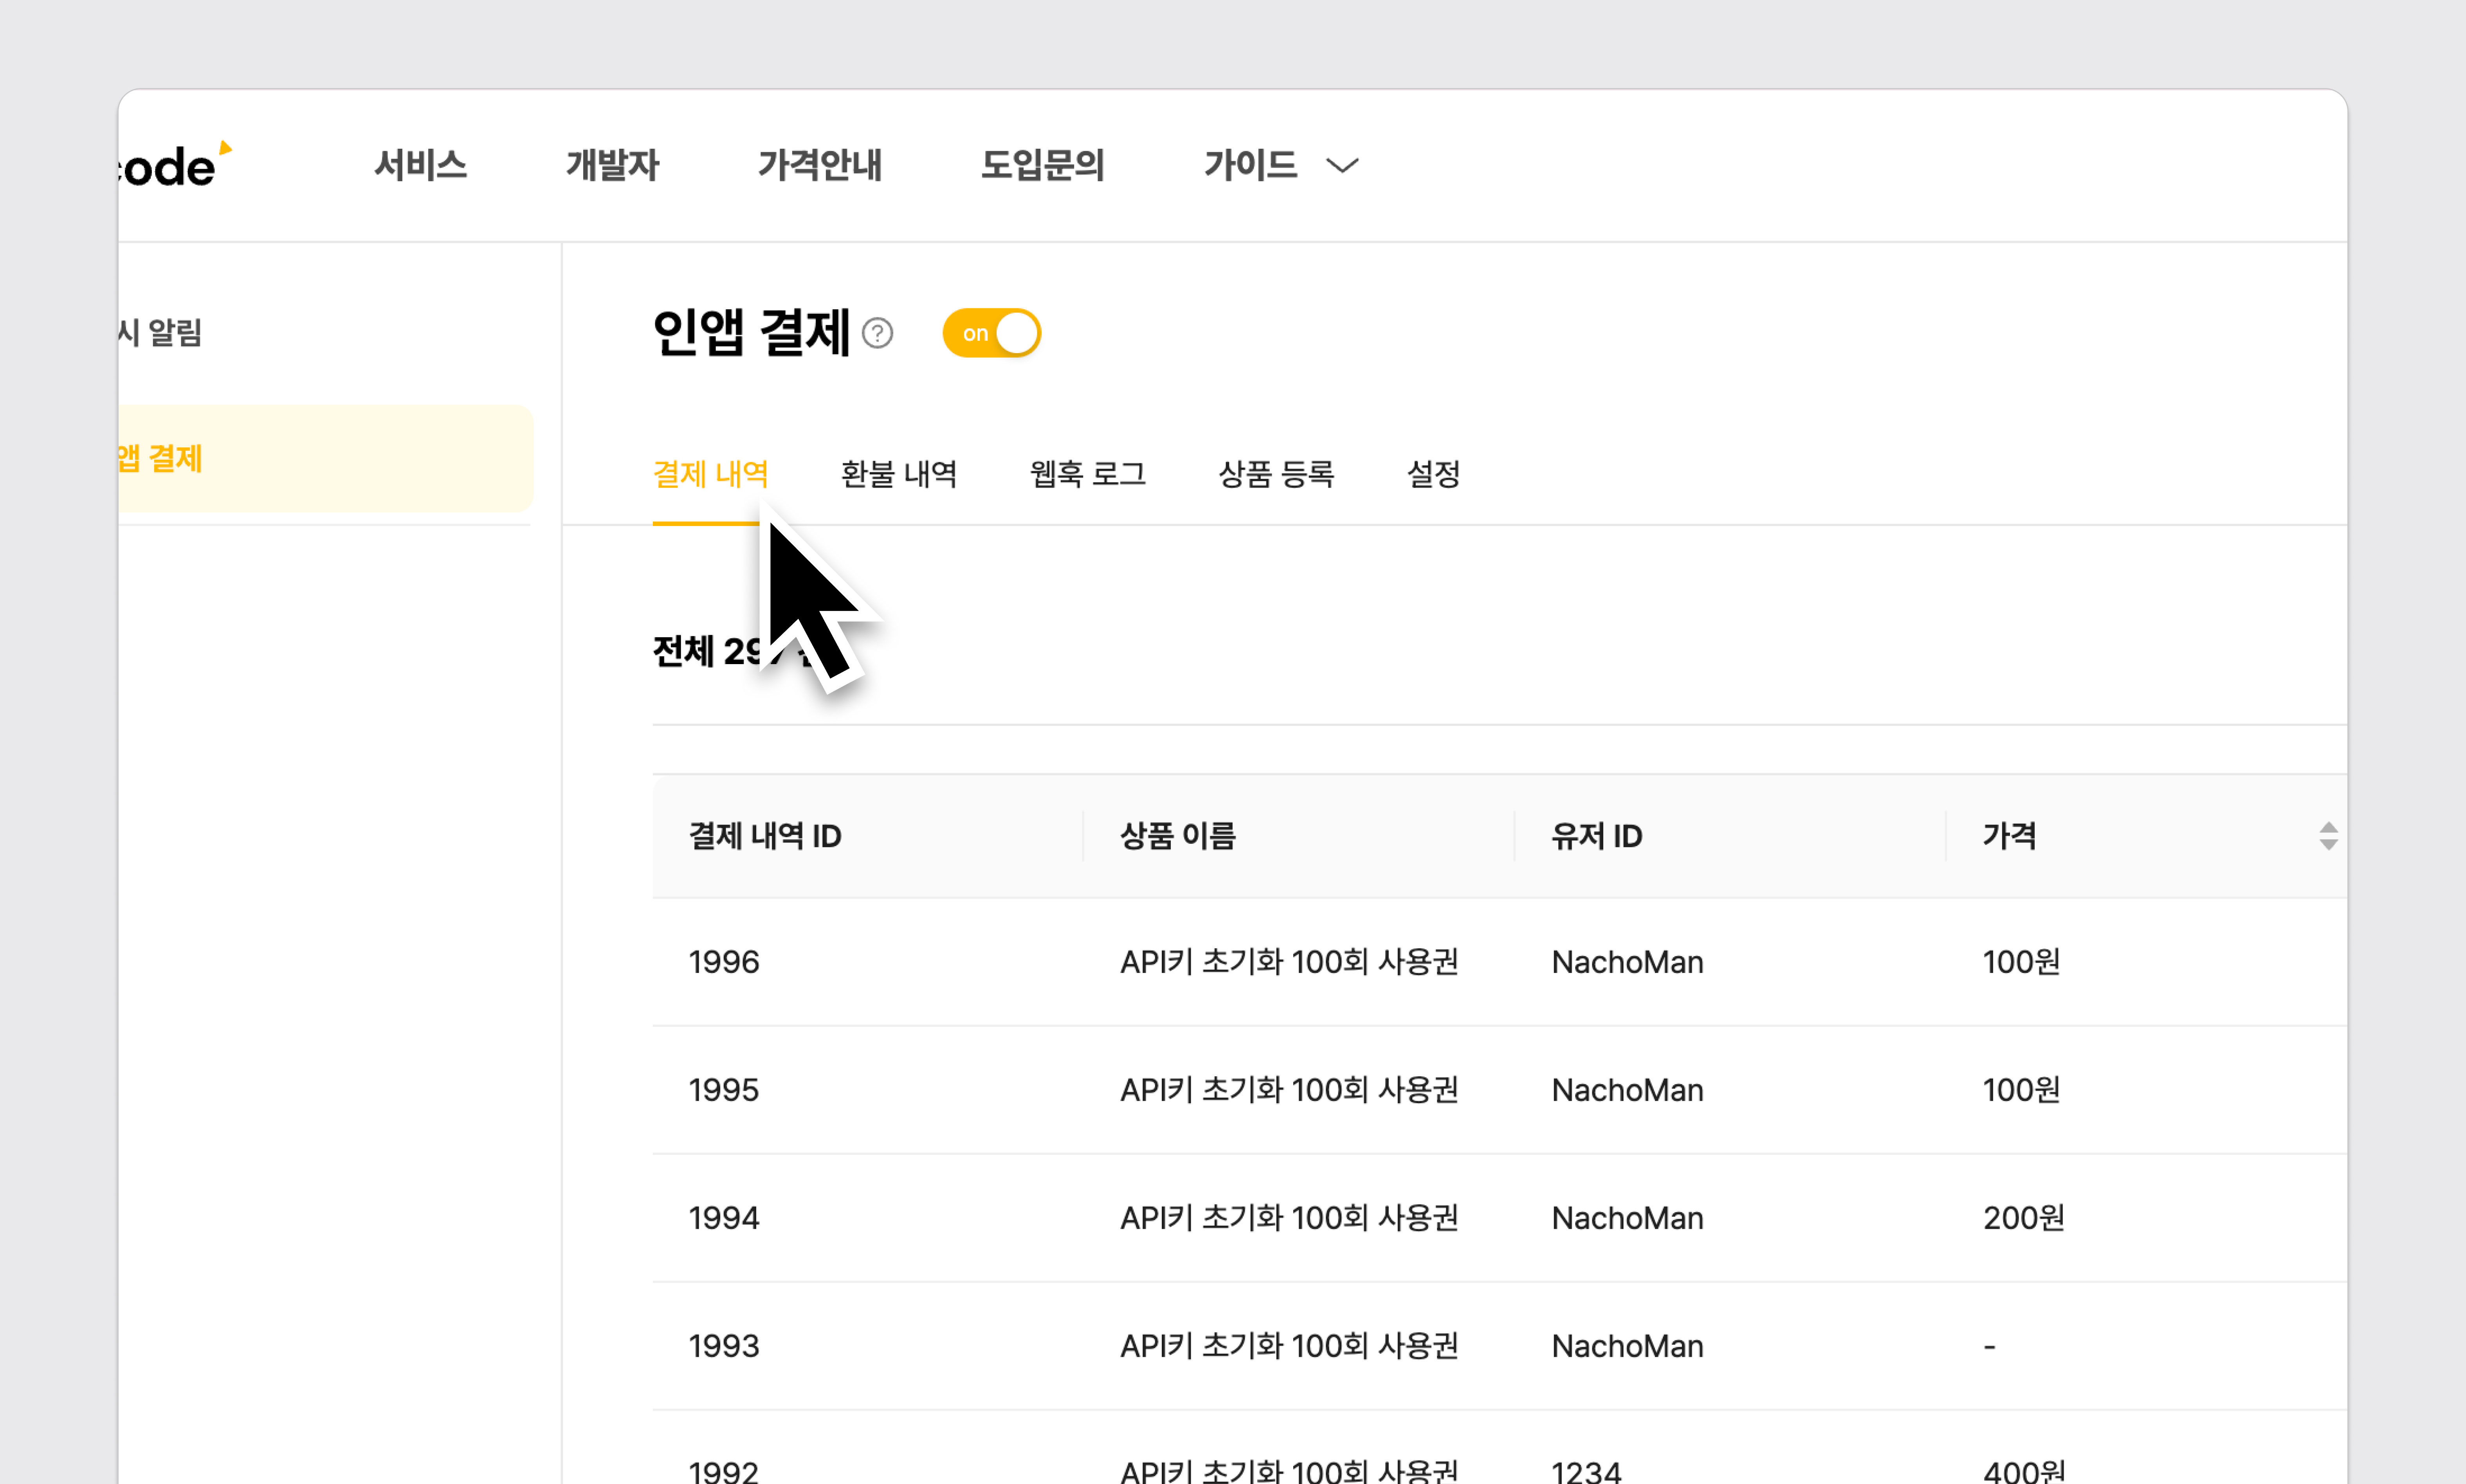Open 개발자 navigation menu item

[x=612, y=166]
